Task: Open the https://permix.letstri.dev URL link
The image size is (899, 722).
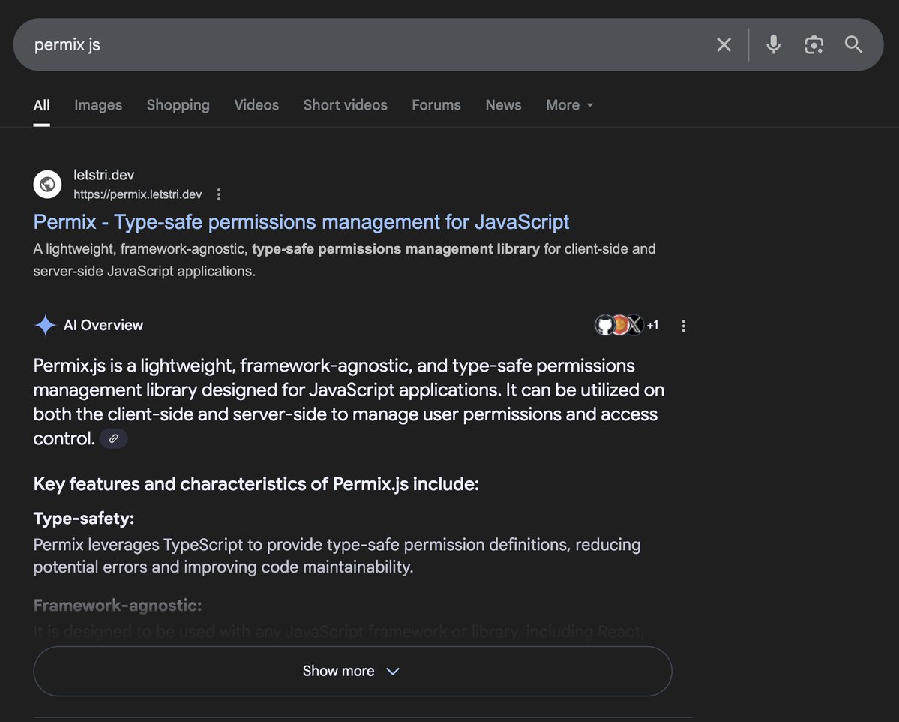Action: [x=138, y=194]
